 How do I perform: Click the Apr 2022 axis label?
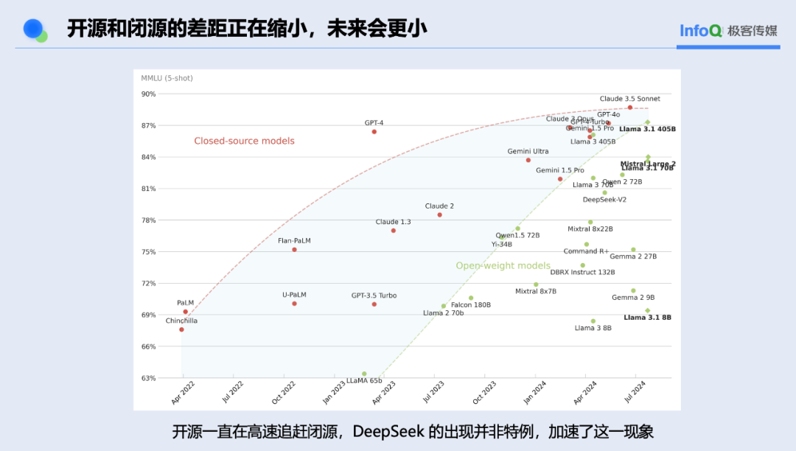(x=181, y=392)
